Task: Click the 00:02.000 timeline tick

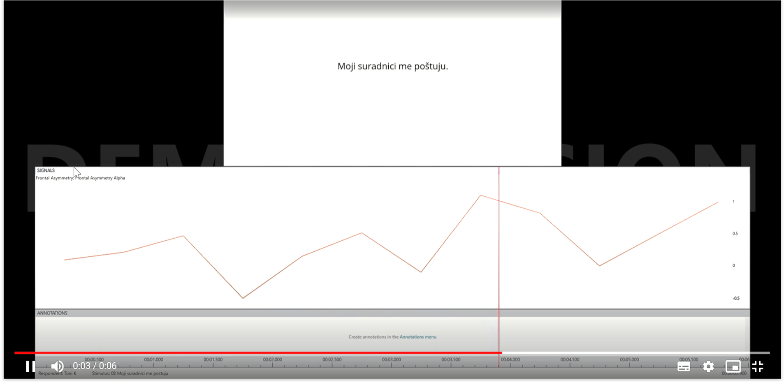Action: click(272, 360)
